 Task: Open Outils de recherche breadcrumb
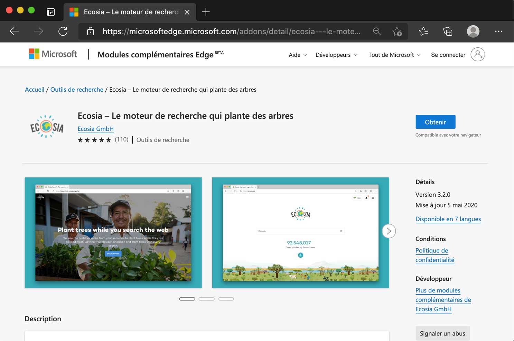[77, 90]
